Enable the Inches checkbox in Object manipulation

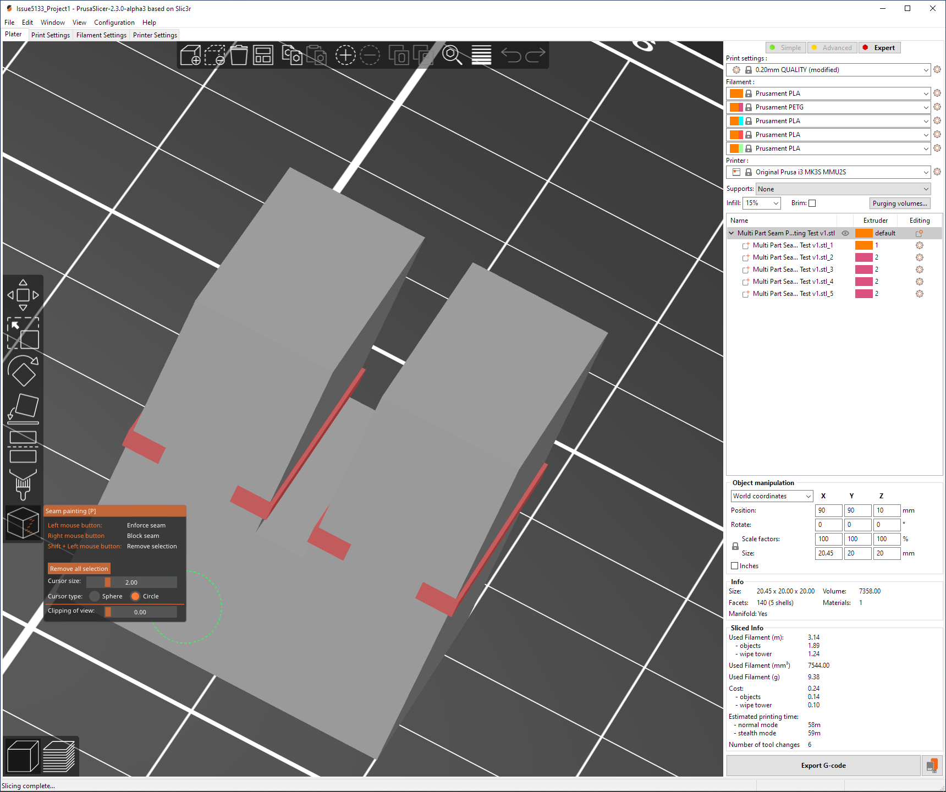(x=735, y=565)
